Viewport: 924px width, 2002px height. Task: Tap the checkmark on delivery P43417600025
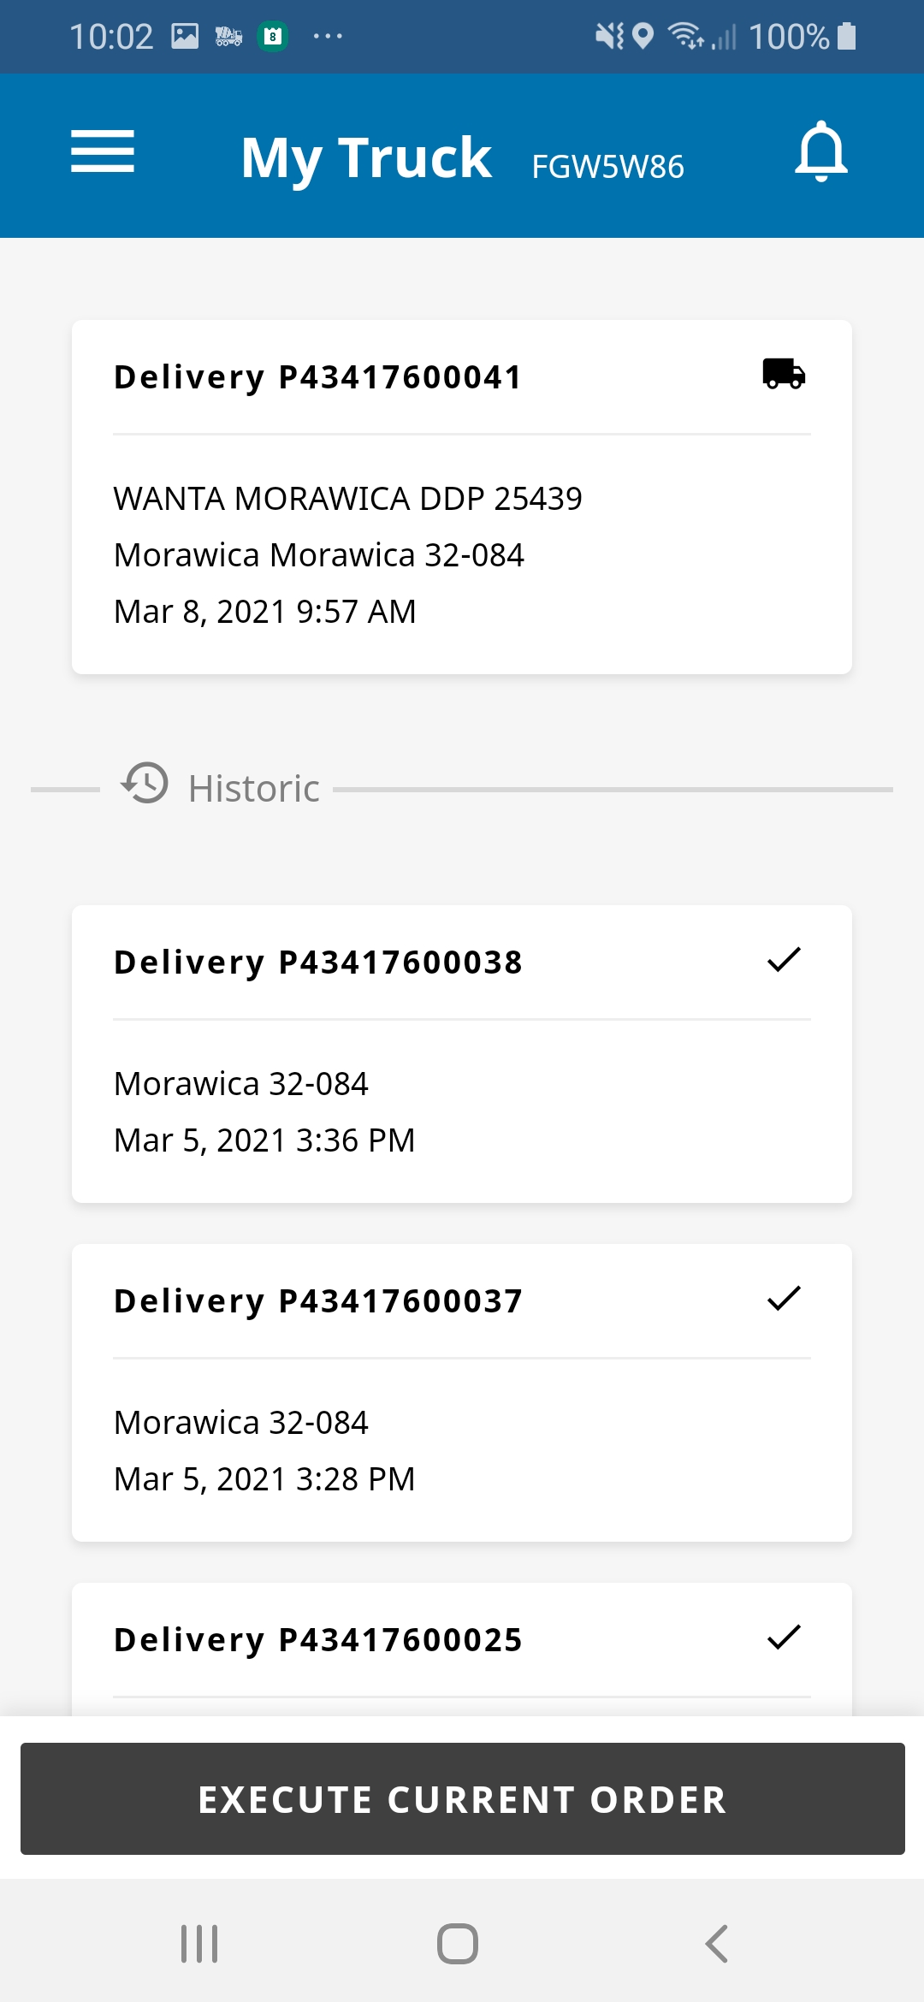click(784, 1638)
